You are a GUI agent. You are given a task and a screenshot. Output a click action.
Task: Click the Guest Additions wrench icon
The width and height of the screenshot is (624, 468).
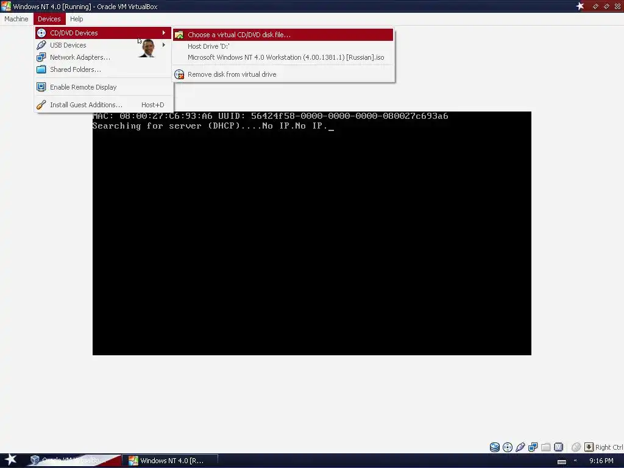click(x=41, y=105)
